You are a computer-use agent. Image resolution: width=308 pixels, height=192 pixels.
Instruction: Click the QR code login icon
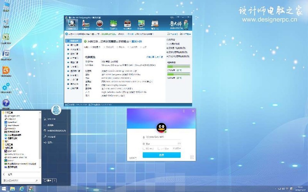(191, 157)
